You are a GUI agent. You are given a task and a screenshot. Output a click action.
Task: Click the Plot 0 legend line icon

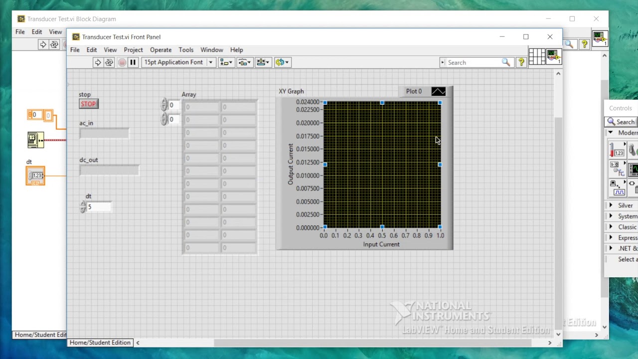click(x=439, y=91)
